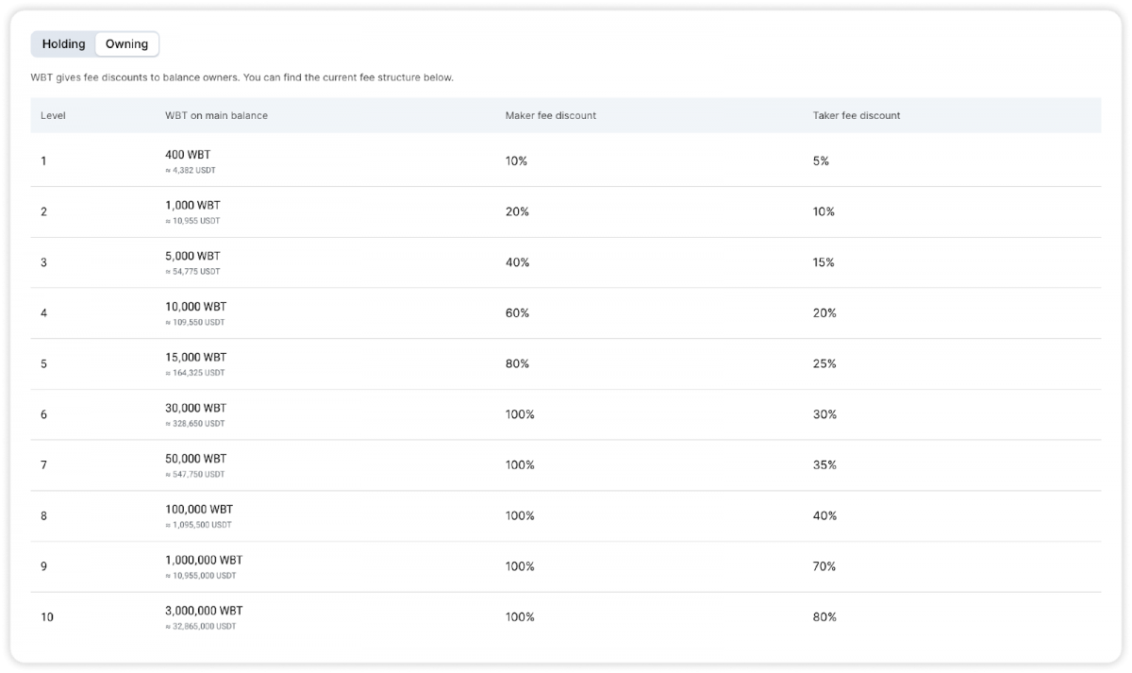Click the ≈ 4,382 USDT estimate text
The image size is (1132, 673).
(x=195, y=171)
